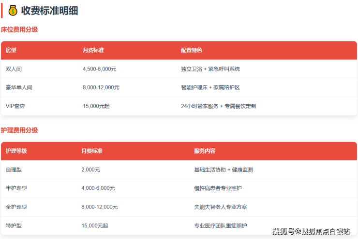Select the 护理费用分级 section heading
The width and height of the screenshot is (358, 239).
[19, 130]
